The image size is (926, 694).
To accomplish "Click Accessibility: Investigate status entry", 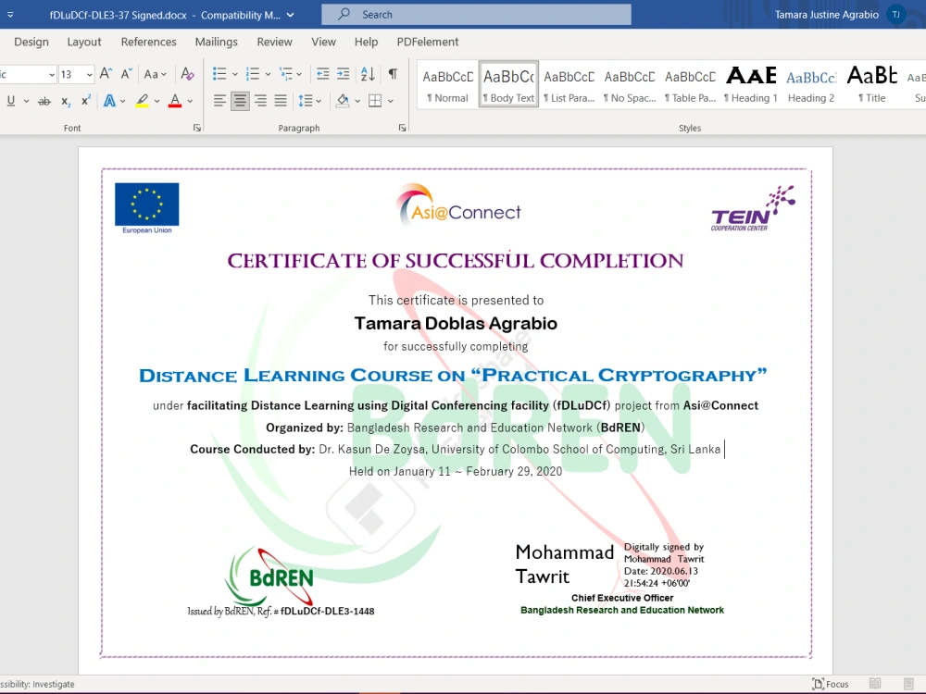I will pos(37,684).
